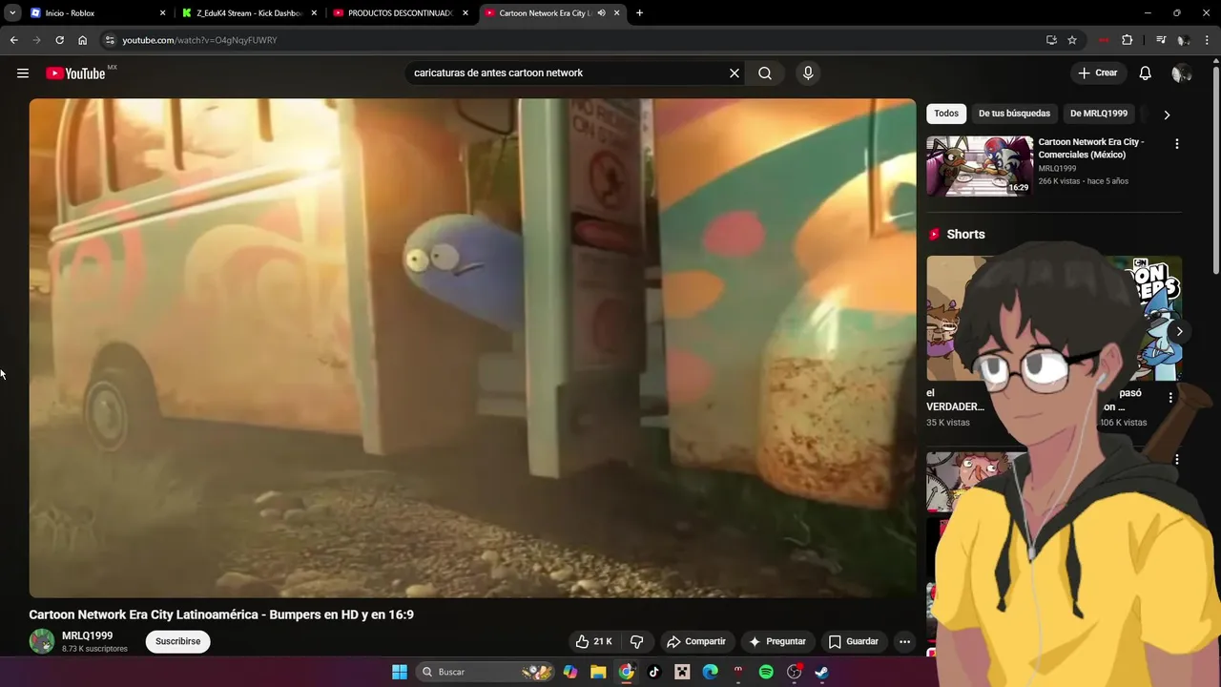The height and width of the screenshot is (687, 1221).
Task: Click the Compartir button
Action: (696, 641)
